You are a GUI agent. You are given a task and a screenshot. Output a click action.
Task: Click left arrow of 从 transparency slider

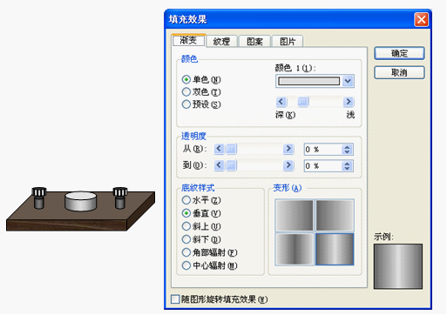pos(220,149)
